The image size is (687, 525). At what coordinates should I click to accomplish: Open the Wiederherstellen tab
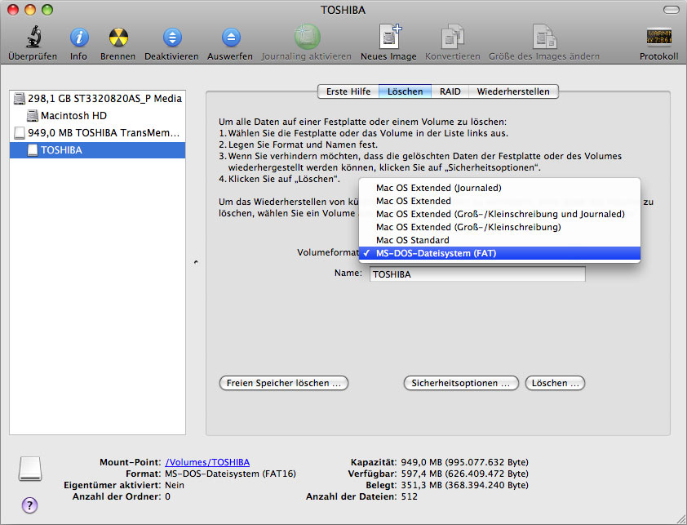513,91
